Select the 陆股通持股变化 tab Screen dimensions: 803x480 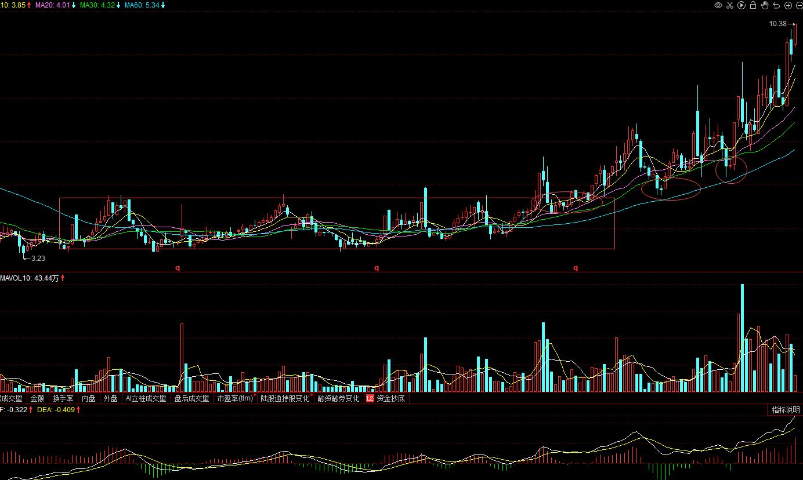(x=285, y=398)
